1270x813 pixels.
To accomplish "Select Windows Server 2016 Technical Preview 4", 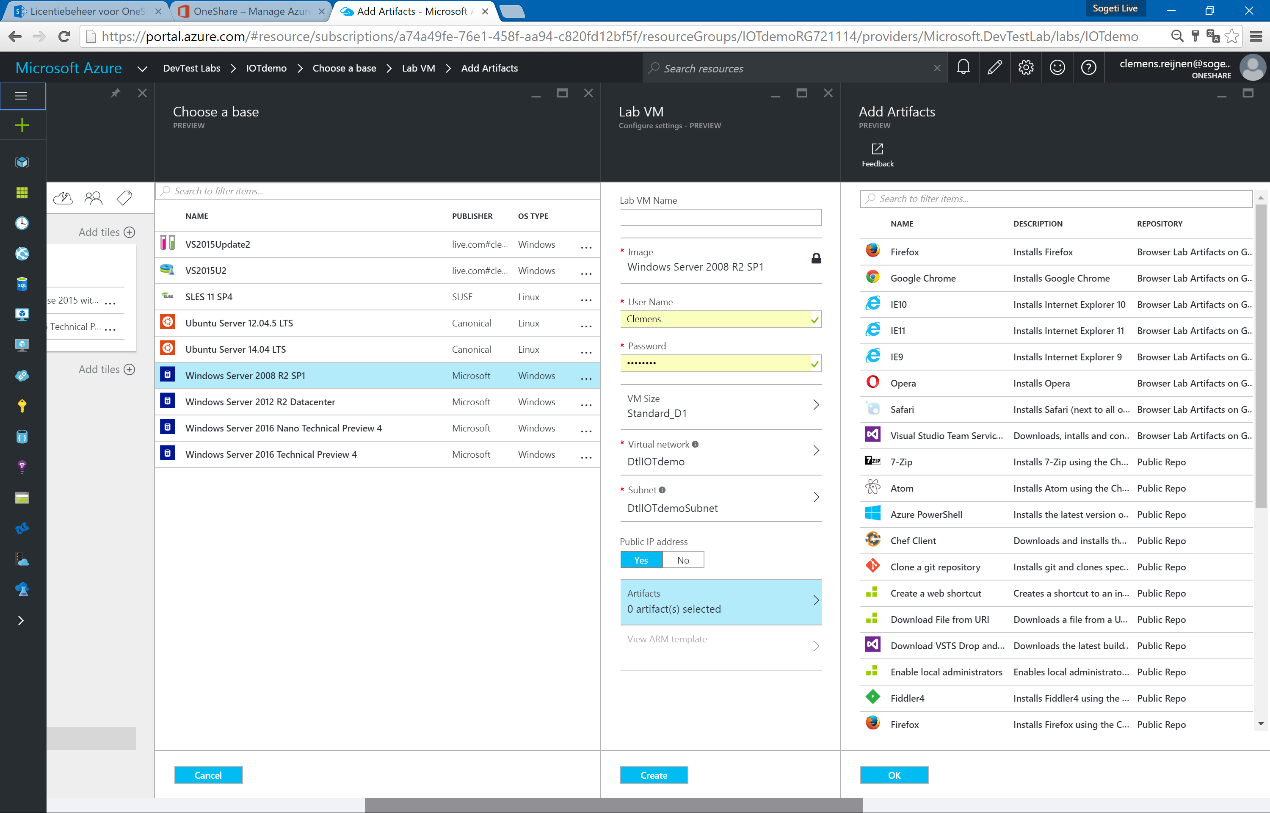I will (x=378, y=454).
